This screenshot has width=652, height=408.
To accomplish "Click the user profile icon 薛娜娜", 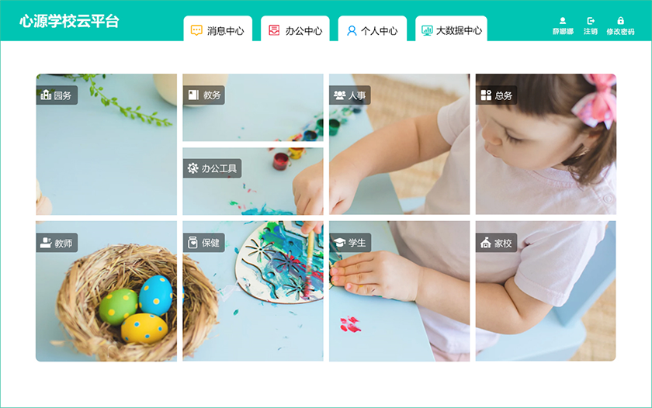I will click(563, 20).
